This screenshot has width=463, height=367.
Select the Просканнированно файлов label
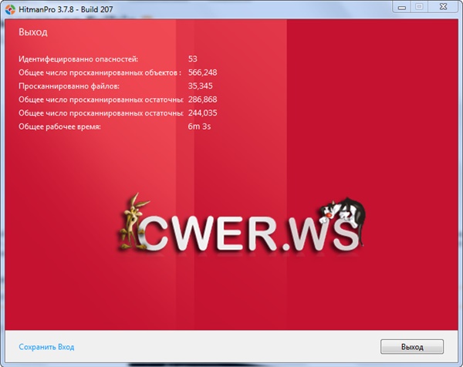click(x=69, y=86)
